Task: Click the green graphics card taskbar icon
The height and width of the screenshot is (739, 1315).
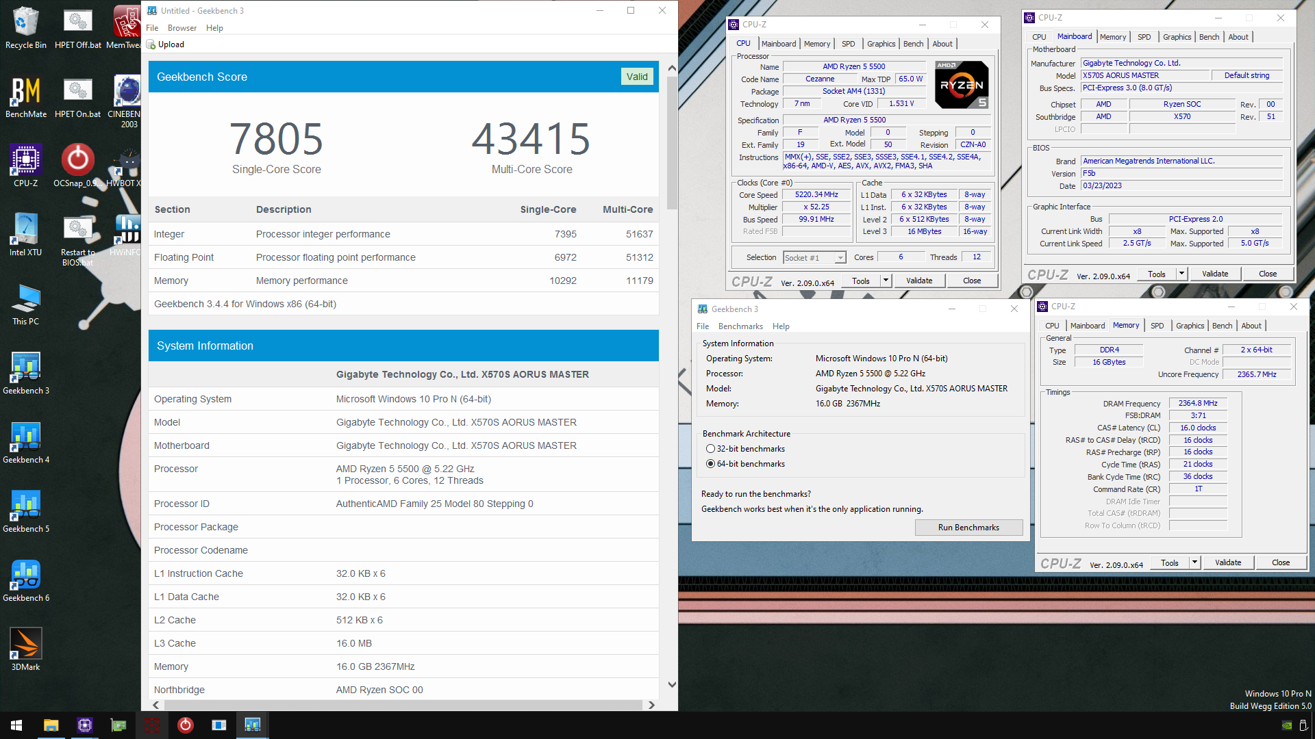Action: coord(118,725)
